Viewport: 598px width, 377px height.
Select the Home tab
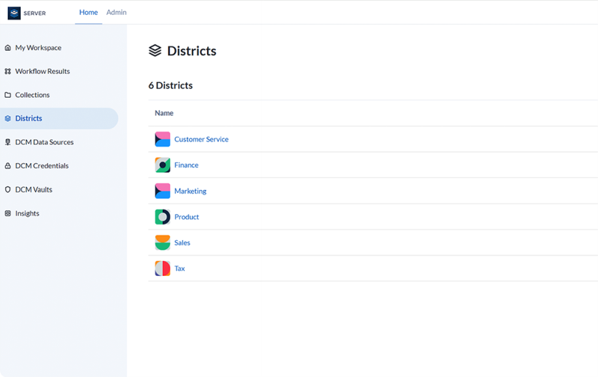89,12
